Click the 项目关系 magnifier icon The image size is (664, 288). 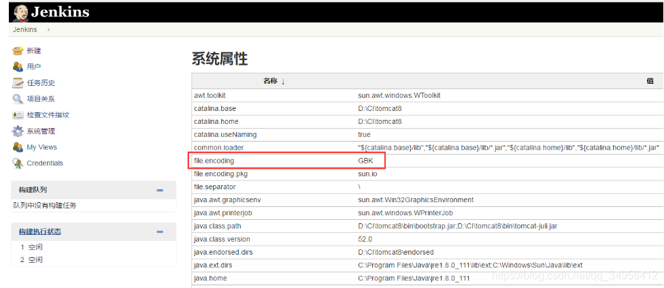click(x=18, y=99)
